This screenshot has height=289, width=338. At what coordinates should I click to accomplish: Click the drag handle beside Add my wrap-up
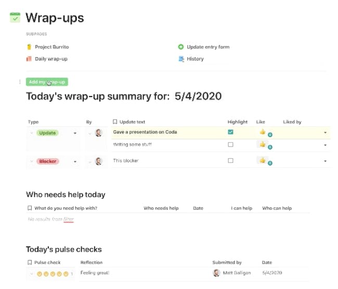20,82
